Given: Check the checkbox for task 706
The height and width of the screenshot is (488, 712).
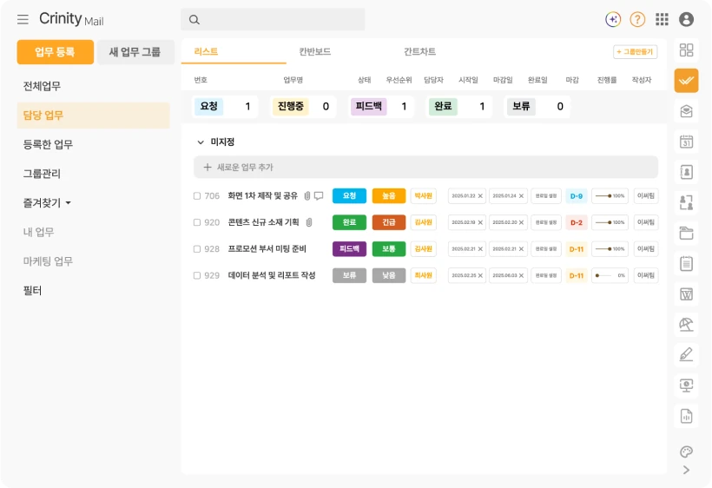Looking at the screenshot, I should pyautogui.click(x=197, y=195).
